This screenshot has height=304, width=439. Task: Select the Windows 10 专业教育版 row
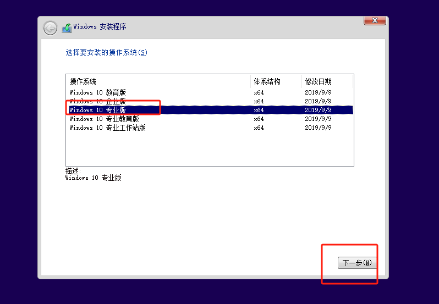pyautogui.click(x=210, y=119)
